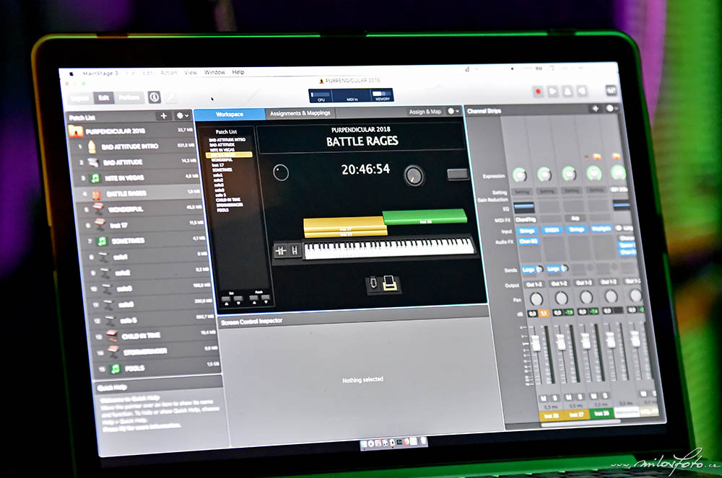Mute the first channel strip
This screenshot has height=478, width=722.
[544, 398]
